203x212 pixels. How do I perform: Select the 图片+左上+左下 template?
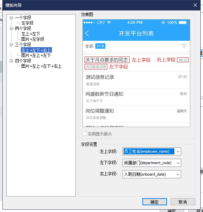36,55
